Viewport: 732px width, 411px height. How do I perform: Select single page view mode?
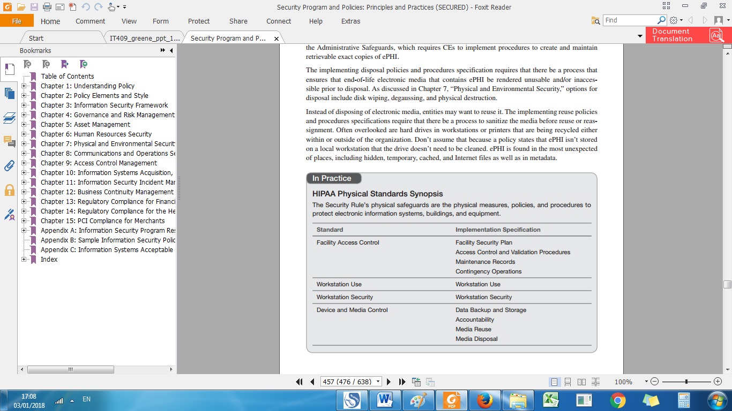(x=554, y=382)
